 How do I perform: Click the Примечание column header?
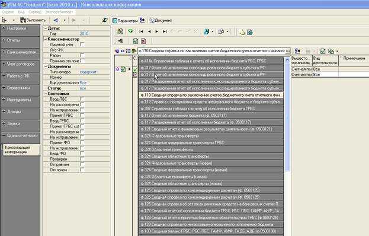[x=354, y=60]
